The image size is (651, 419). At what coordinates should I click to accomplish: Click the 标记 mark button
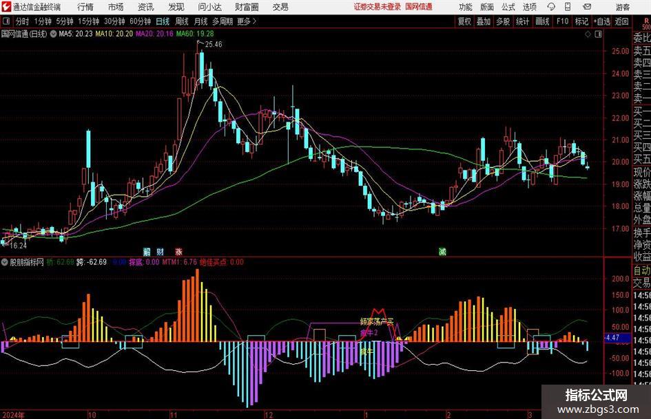tap(581, 21)
